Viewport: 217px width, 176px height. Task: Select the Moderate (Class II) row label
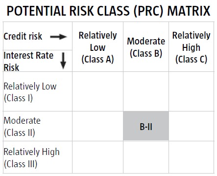pos(22,127)
